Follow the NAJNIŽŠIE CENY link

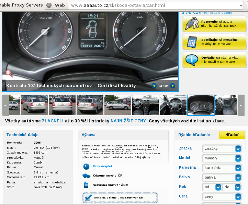128,121
